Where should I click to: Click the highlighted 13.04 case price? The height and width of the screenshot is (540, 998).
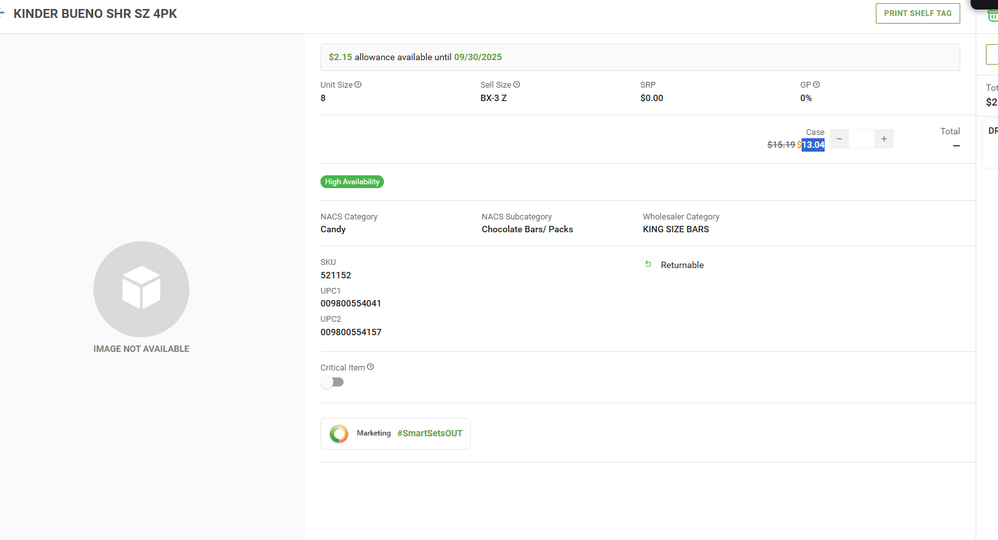pos(813,145)
